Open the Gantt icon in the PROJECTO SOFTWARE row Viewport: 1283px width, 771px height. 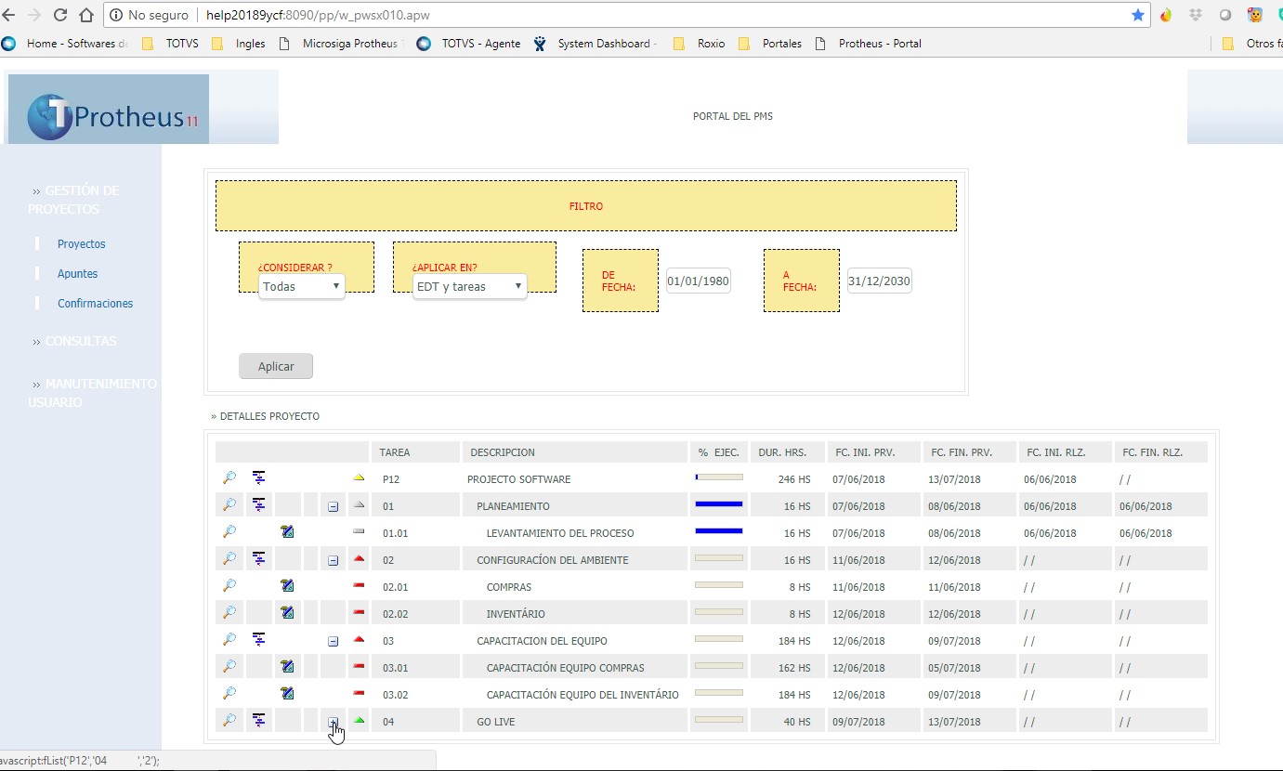(x=259, y=477)
